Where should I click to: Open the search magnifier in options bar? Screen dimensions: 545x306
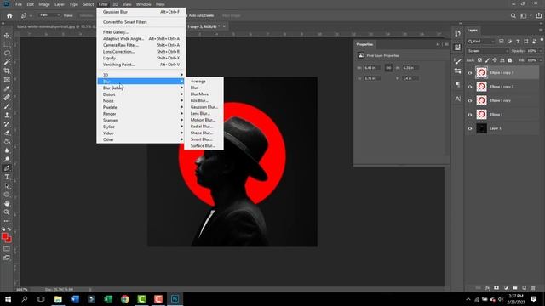coord(513,15)
